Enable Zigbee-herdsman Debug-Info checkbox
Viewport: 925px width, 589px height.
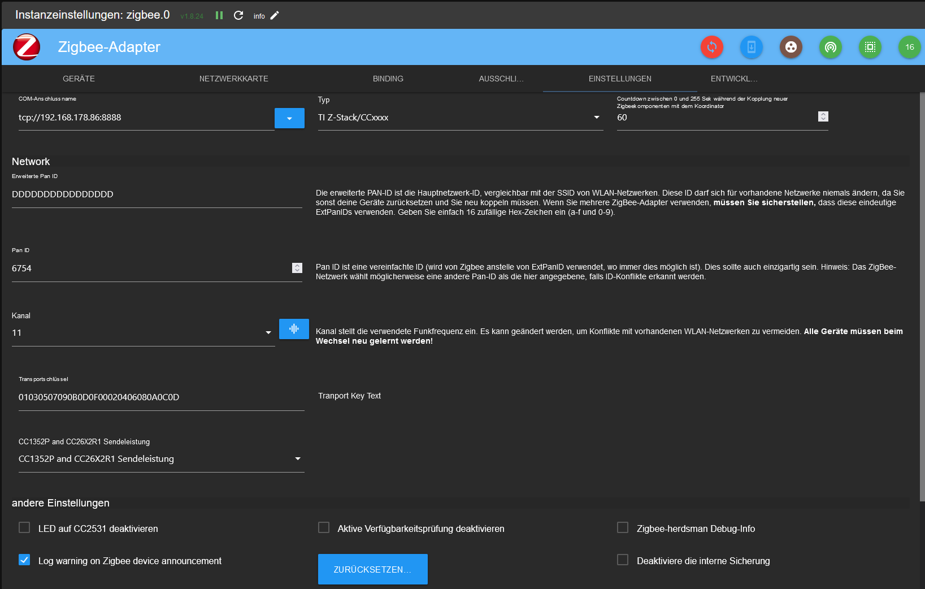(623, 527)
